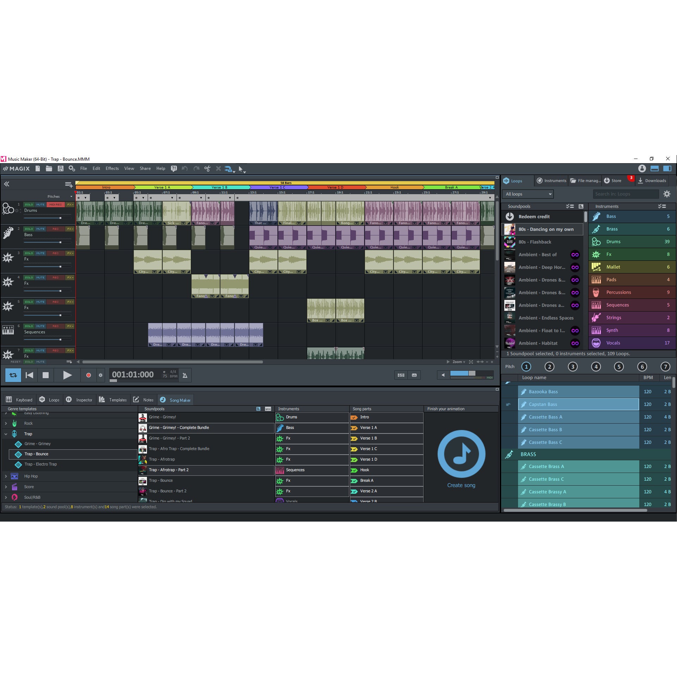The width and height of the screenshot is (677, 677).
Task: Toggle REC on Sequences track
Action: [55, 326]
